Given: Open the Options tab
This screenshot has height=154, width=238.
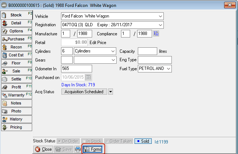Looking at the screenshot, I should coord(16,31).
